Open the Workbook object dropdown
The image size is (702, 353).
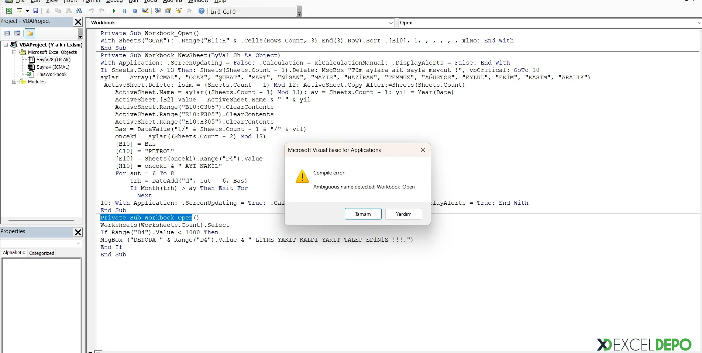[x=391, y=23]
